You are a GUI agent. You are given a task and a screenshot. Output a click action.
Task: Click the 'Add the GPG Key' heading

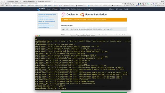coord(67,26)
